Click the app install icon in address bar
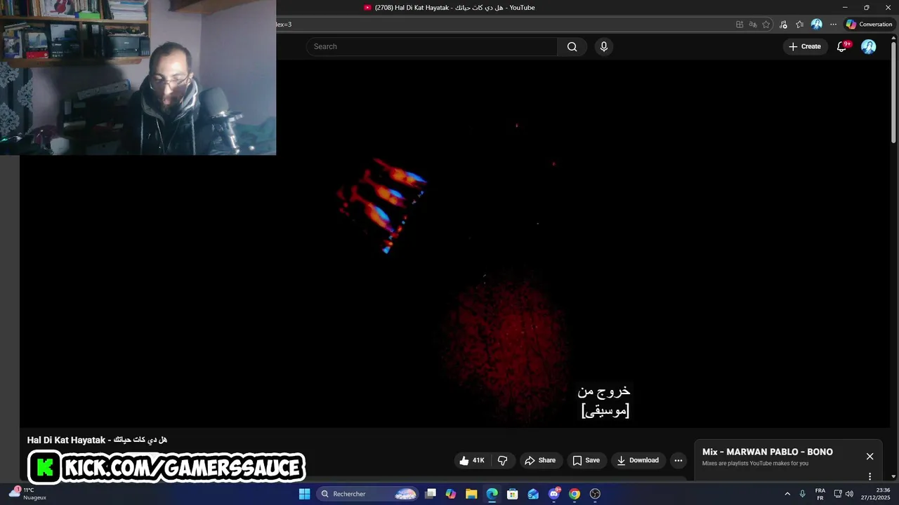Viewport: 899px width, 505px height. [740, 24]
